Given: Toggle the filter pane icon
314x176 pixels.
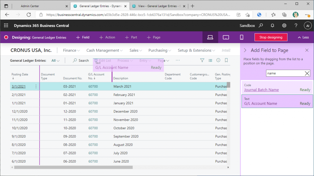Looking at the screenshot, I should coord(202,60).
